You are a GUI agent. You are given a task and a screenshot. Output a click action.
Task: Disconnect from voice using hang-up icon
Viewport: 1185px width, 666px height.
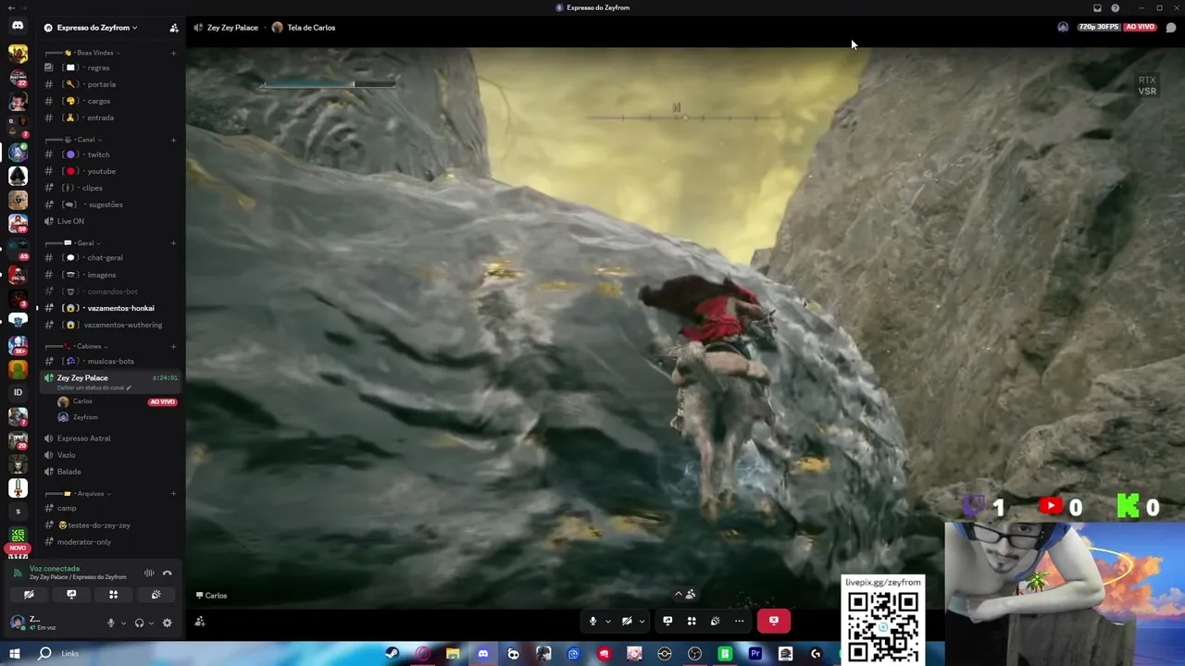point(168,573)
